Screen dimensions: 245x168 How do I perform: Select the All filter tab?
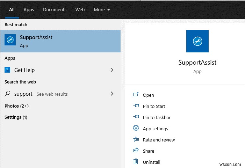click(x=12, y=9)
